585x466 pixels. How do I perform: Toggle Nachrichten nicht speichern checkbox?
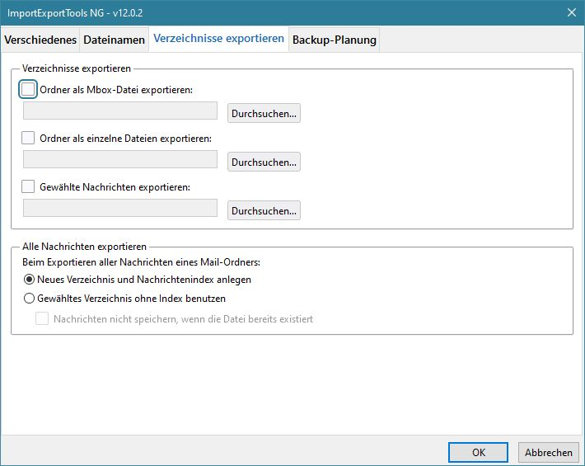click(42, 318)
